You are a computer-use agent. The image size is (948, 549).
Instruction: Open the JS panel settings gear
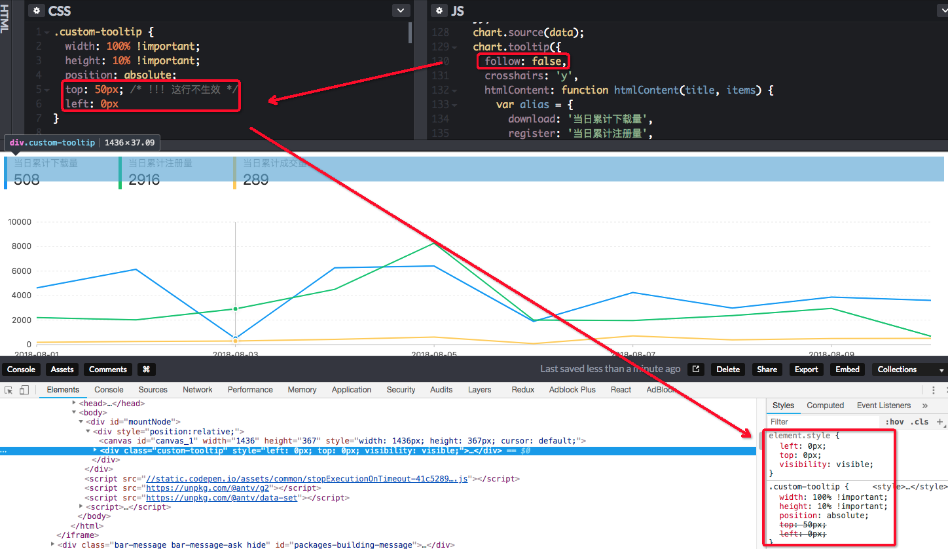point(439,10)
